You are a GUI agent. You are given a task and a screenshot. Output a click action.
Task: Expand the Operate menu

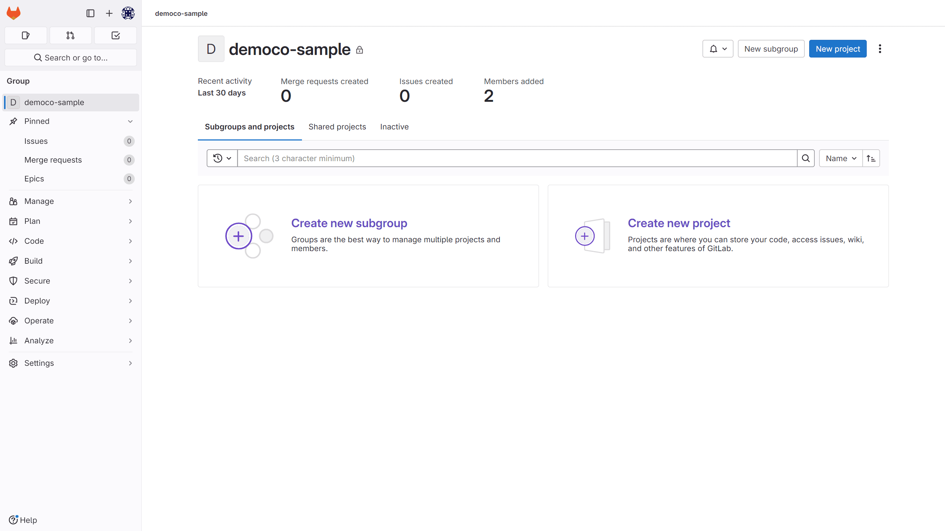pyautogui.click(x=71, y=321)
